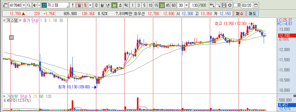The image size is (296, 112).
Task: Toggle the D checkbox near the date
Action: (x=235, y=5)
